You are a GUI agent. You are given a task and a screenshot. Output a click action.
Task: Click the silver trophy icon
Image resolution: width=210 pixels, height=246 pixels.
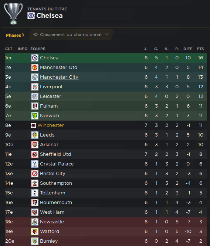pyautogui.click(x=13, y=14)
